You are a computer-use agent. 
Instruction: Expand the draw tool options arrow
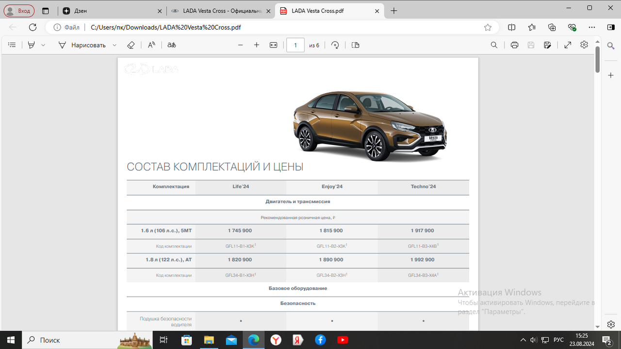click(114, 45)
